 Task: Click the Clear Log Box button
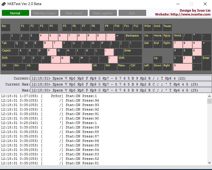(x=103, y=13)
